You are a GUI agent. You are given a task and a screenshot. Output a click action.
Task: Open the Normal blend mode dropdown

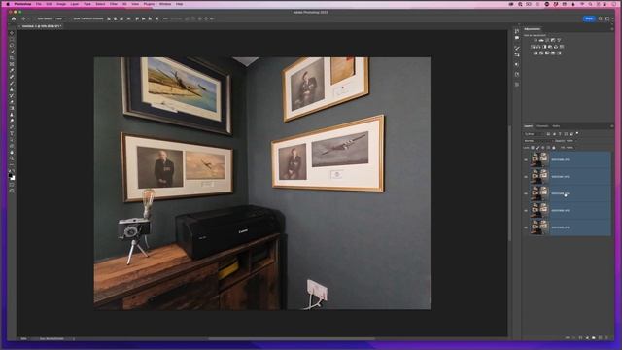point(537,140)
